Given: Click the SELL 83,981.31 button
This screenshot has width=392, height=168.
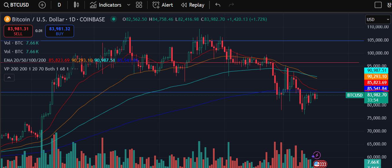Looking at the screenshot, I should [x=18, y=31].
